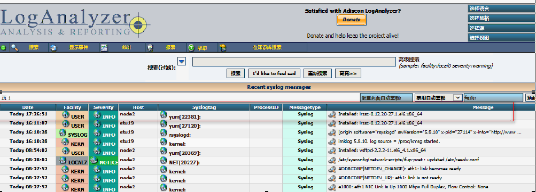Click the button between feel sad and 高亮

[x=317, y=73]
